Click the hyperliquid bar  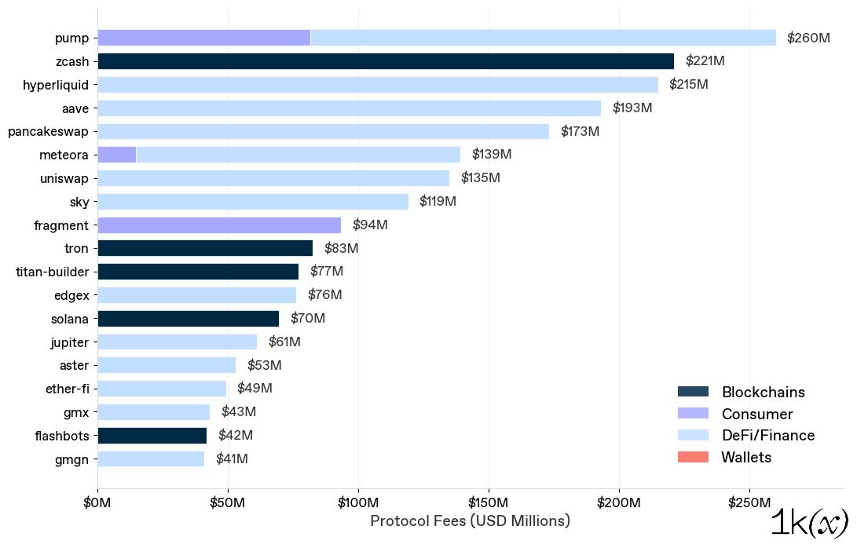pyautogui.click(x=378, y=85)
